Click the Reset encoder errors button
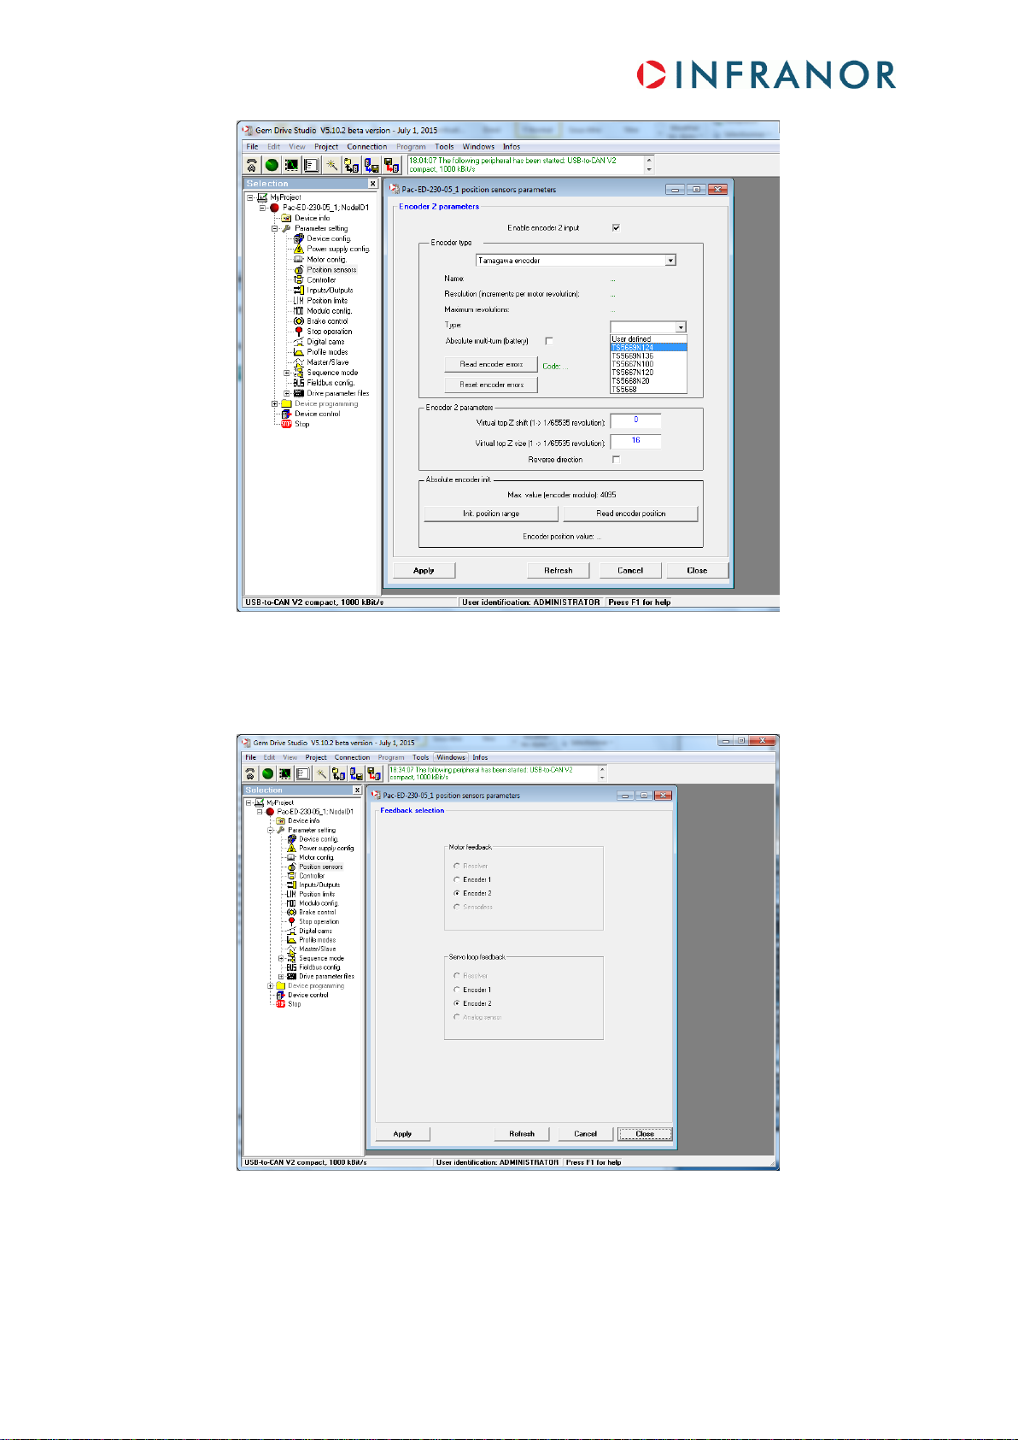 (x=491, y=385)
